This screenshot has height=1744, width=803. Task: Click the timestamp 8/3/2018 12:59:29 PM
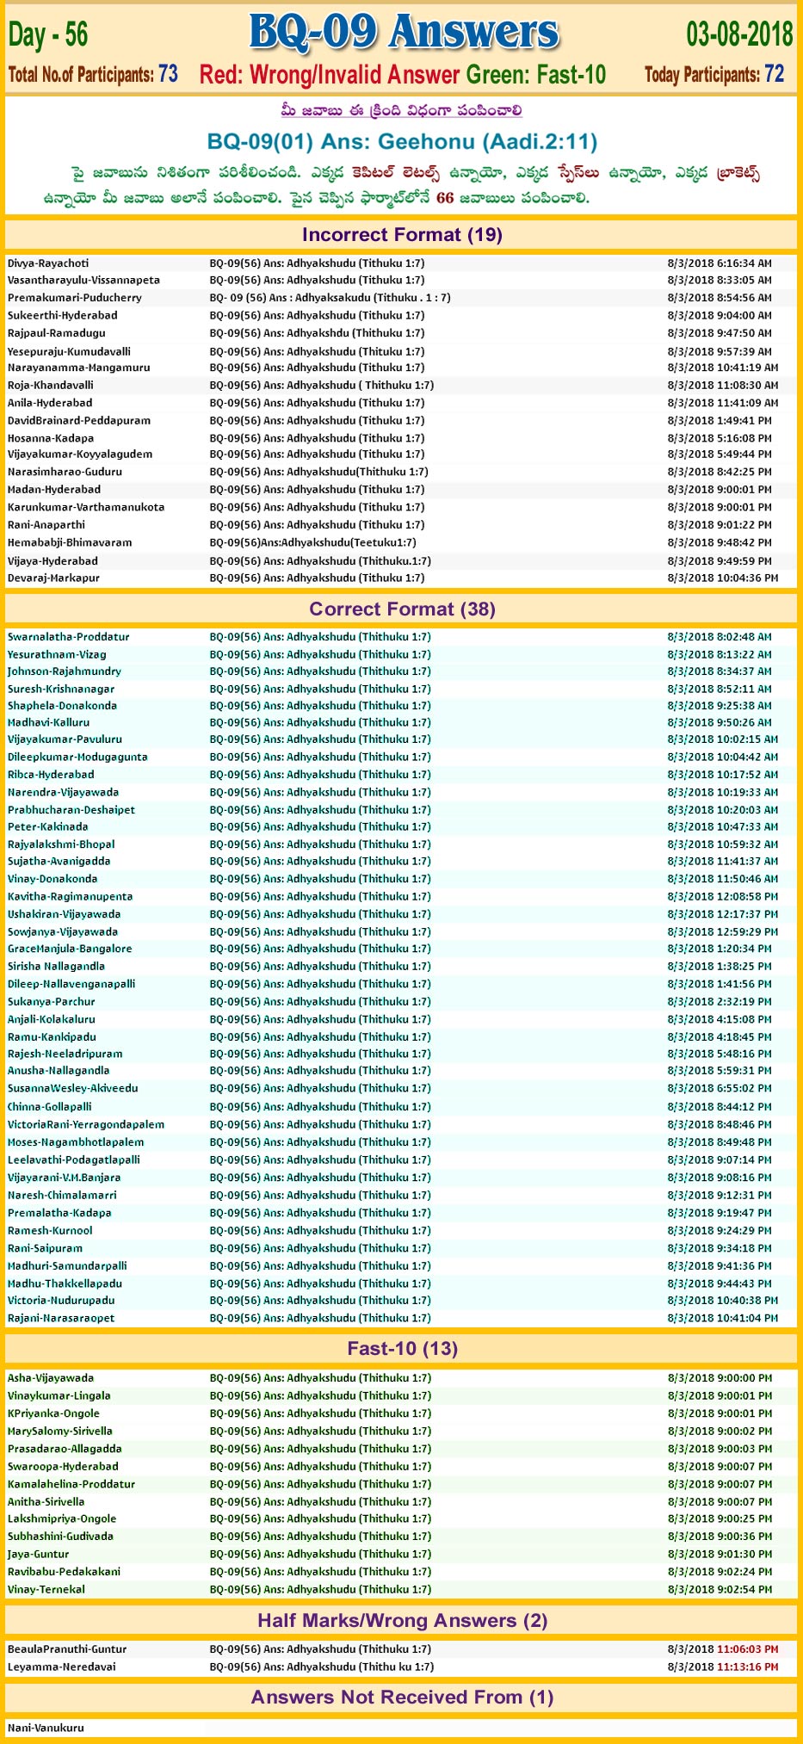[x=723, y=931]
